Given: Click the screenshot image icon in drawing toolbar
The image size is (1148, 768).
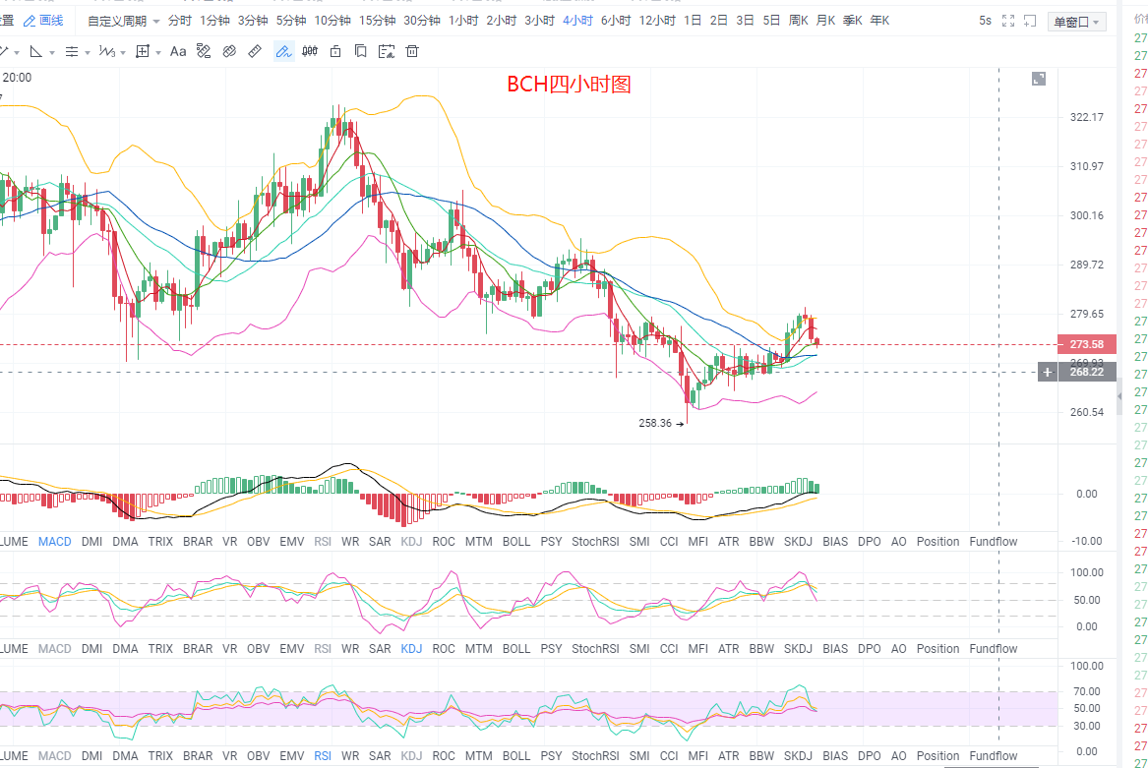Looking at the screenshot, I should click(x=386, y=51).
